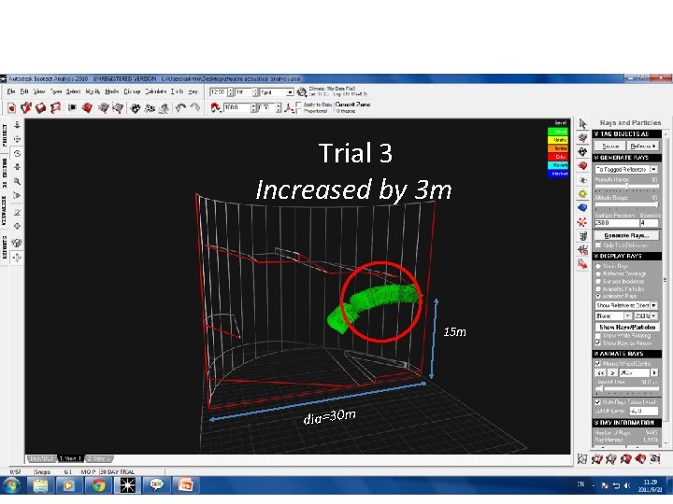Open the Edit menu
The height and width of the screenshot is (504, 673).
tap(24, 91)
